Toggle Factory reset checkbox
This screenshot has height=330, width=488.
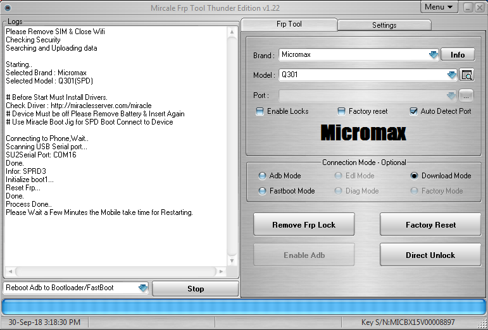341,111
